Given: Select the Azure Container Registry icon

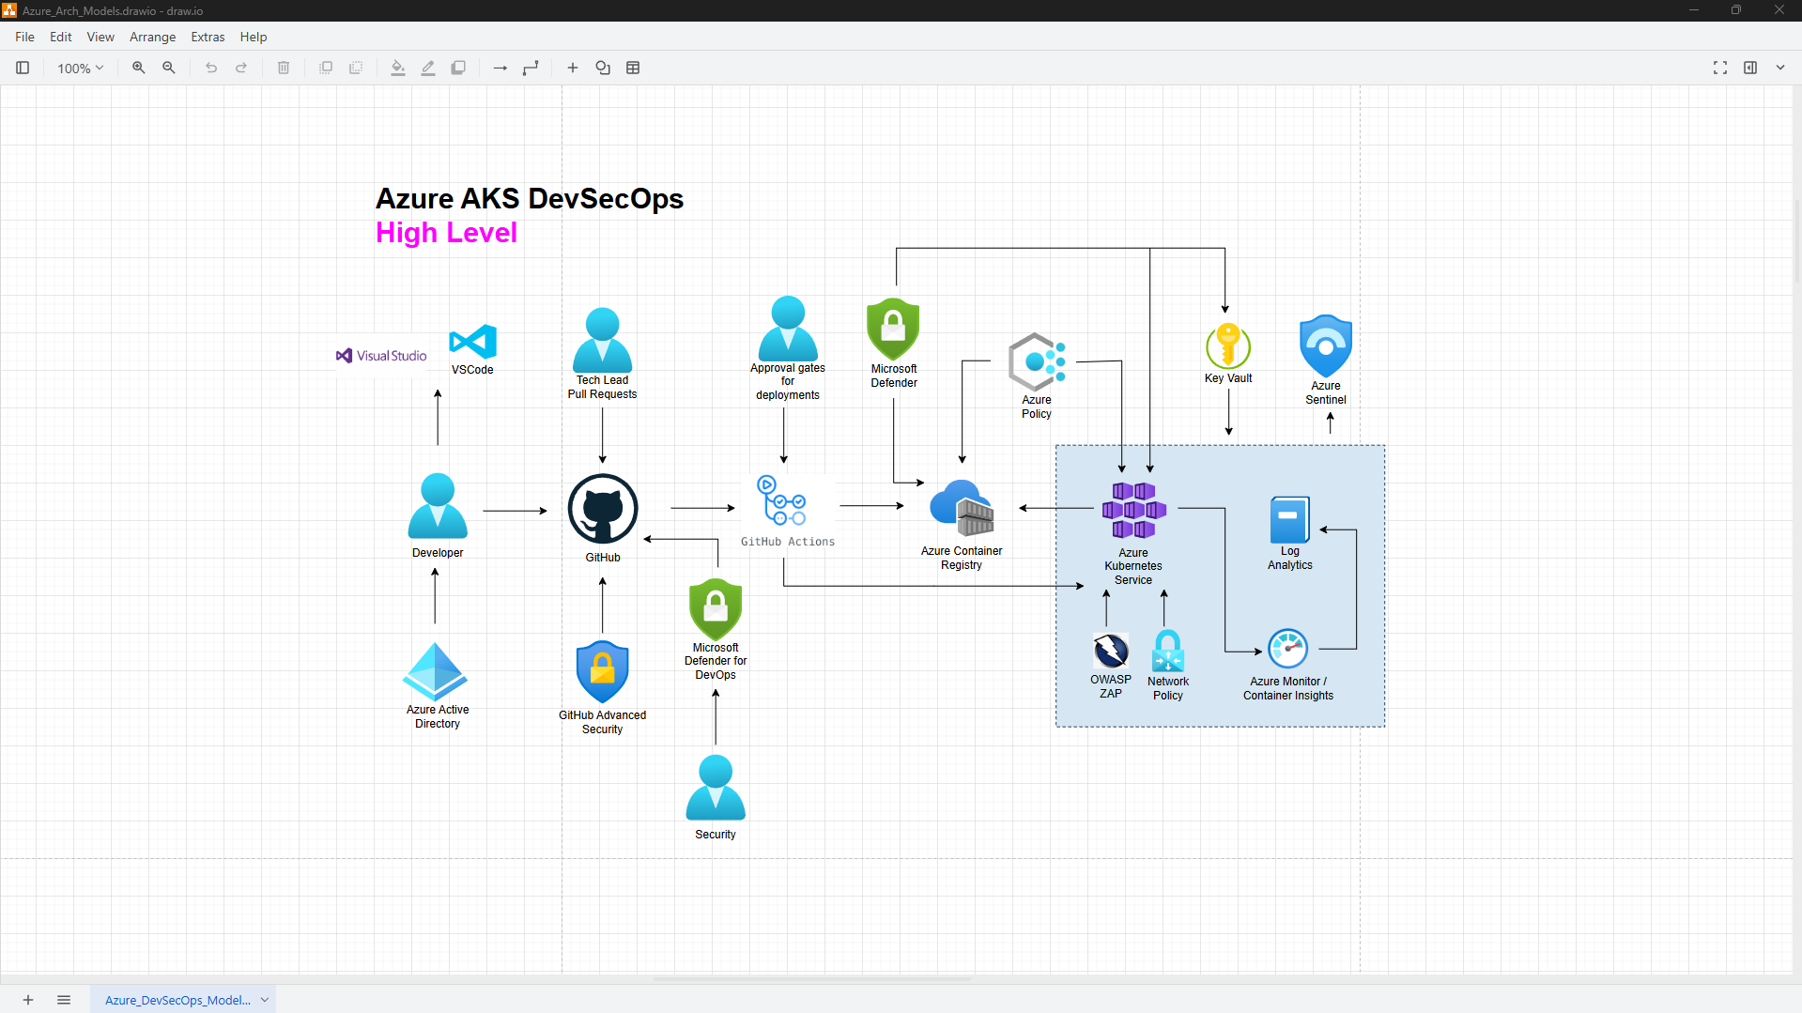Looking at the screenshot, I should tap(962, 508).
